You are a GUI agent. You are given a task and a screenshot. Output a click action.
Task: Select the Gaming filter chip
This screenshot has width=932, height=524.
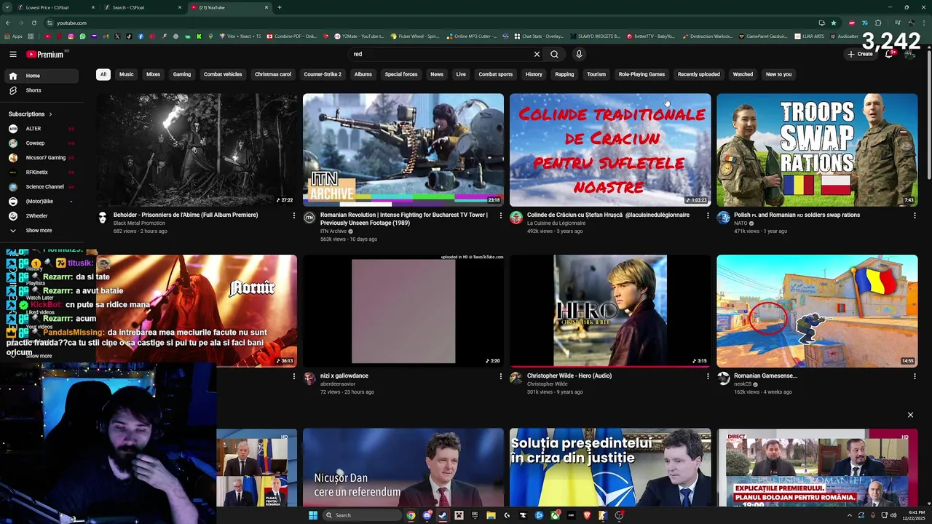(182, 74)
